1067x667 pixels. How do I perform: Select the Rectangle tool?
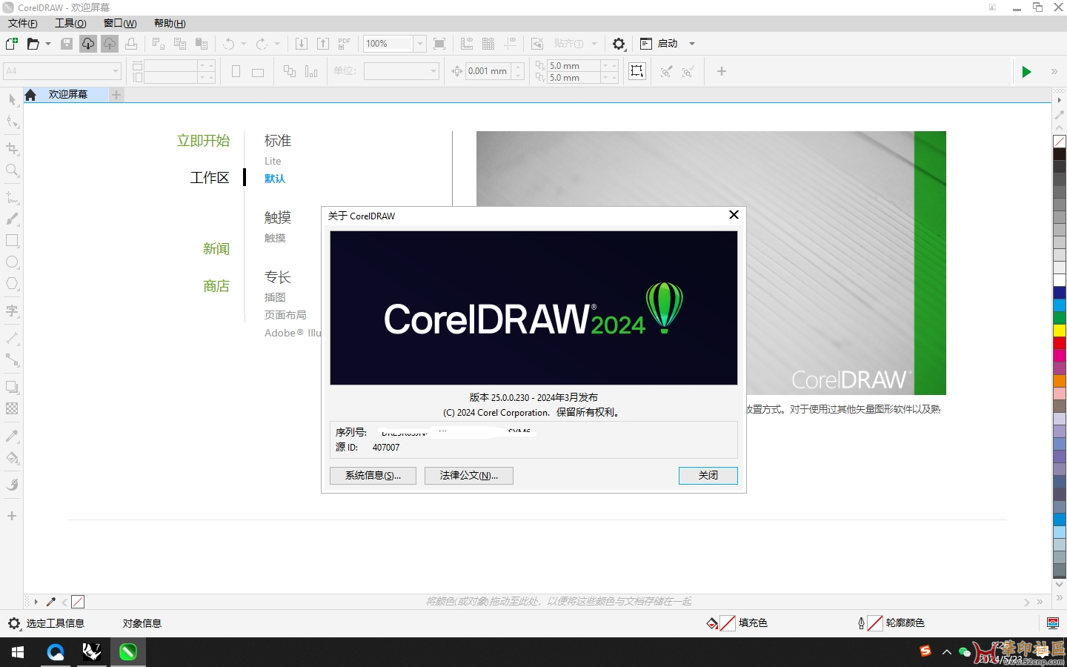12,241
